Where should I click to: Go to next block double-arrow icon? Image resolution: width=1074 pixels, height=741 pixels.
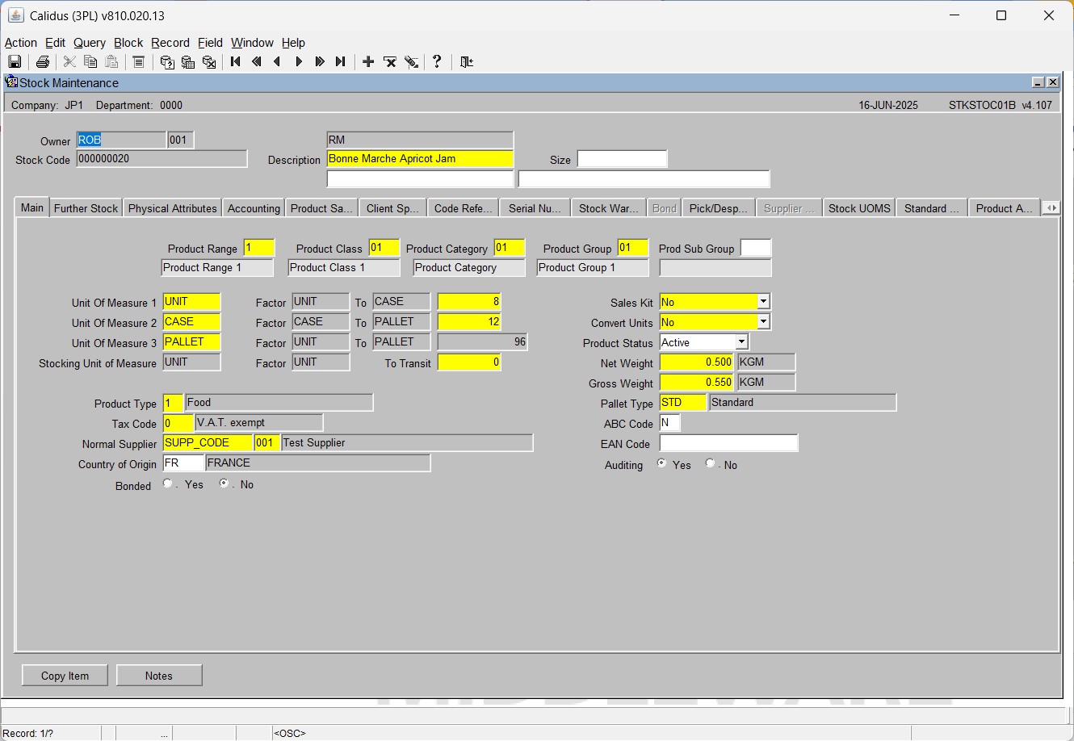pos(320,61)
